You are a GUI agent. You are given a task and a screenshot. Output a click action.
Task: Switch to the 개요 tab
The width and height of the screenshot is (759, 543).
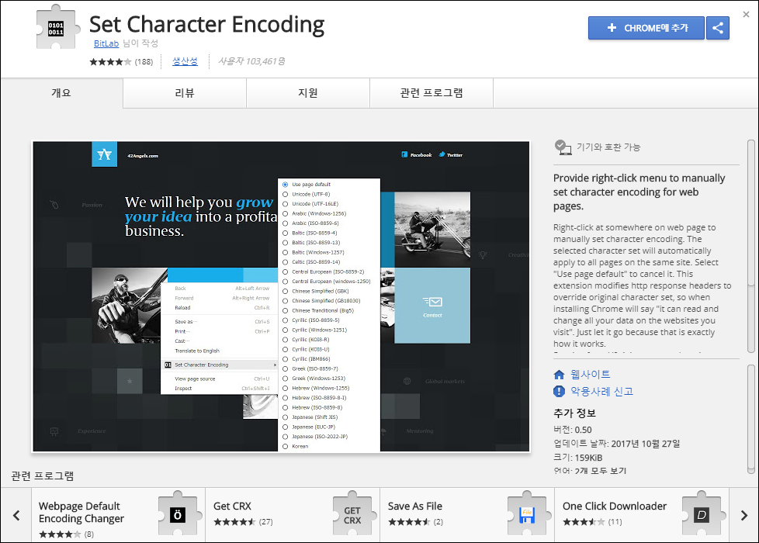coord(61,93)
